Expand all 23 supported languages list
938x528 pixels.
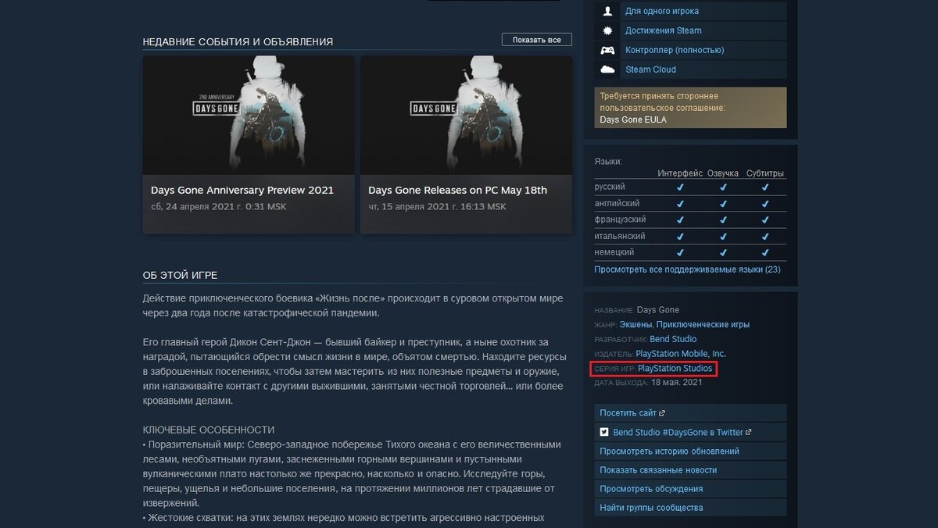[687, 269]
